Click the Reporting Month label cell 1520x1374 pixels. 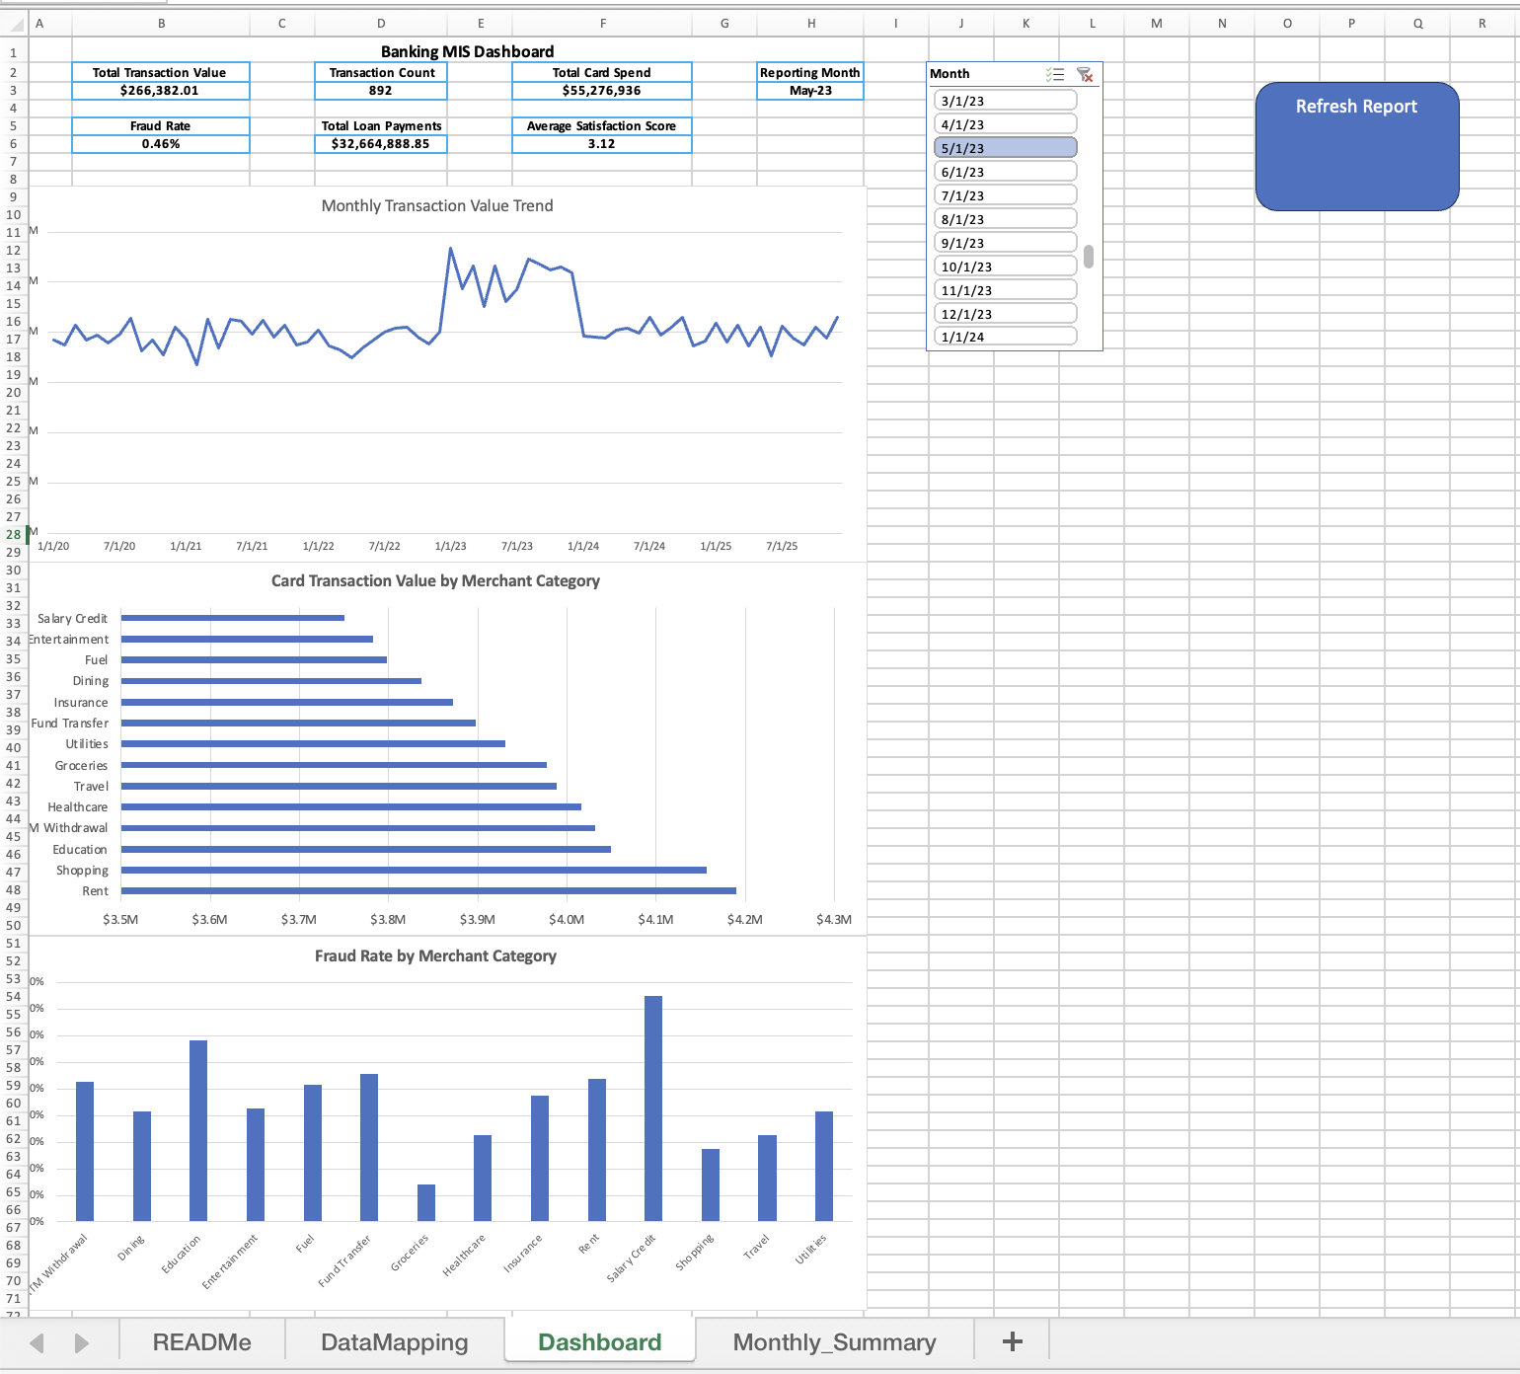[x=810, y=72]
